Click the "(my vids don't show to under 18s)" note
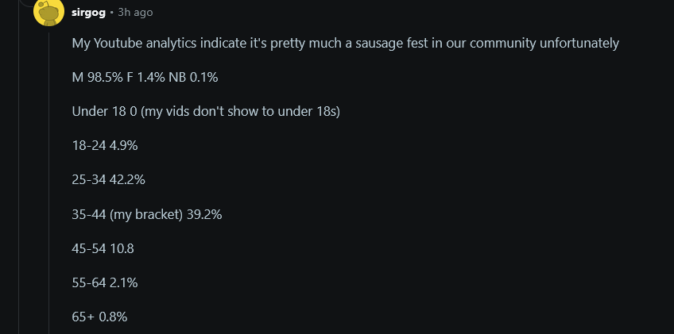 (241, 111)
